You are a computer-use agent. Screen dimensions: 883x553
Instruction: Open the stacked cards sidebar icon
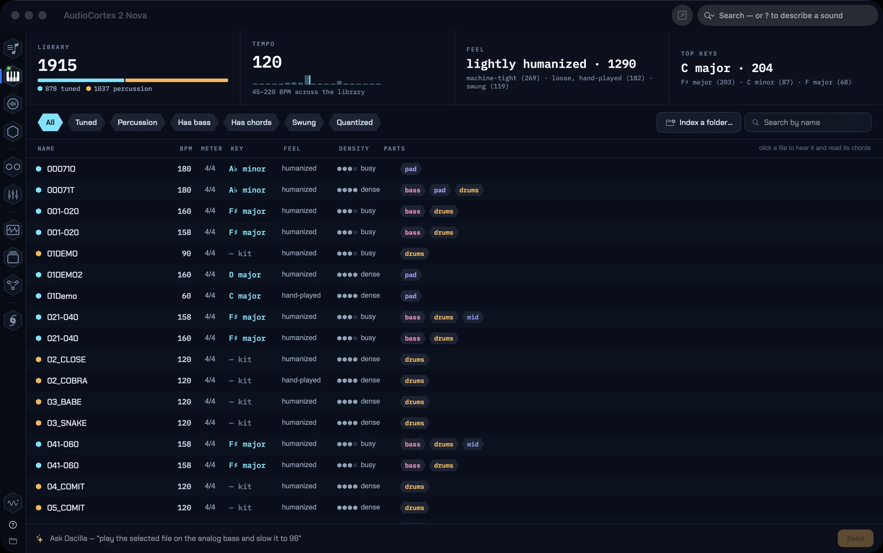(13, 257)
